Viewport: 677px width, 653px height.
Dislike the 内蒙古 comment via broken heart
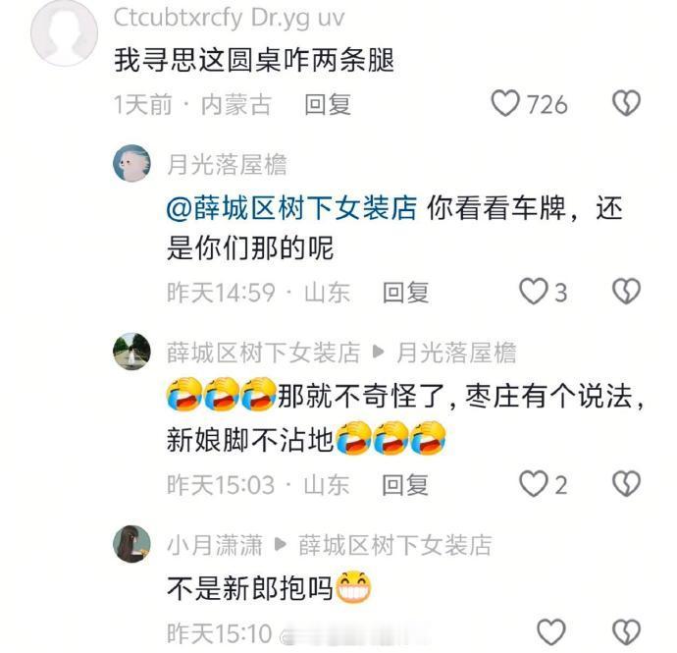[x=626, y=103]
